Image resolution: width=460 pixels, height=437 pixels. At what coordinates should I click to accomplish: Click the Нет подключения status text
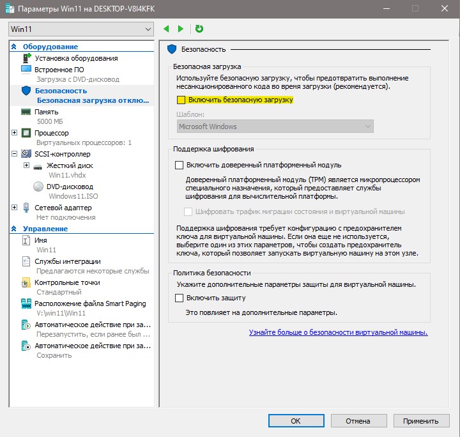click(x=66, y=217)
